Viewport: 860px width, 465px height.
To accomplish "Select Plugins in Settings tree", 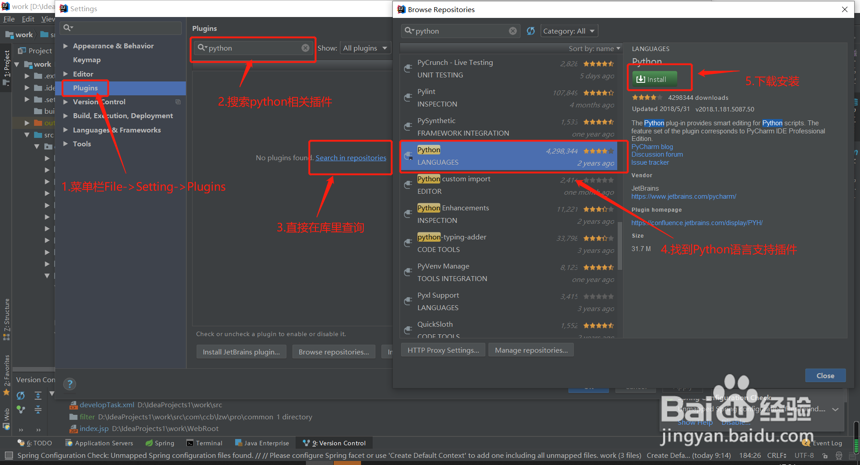I will click(85, 88).
